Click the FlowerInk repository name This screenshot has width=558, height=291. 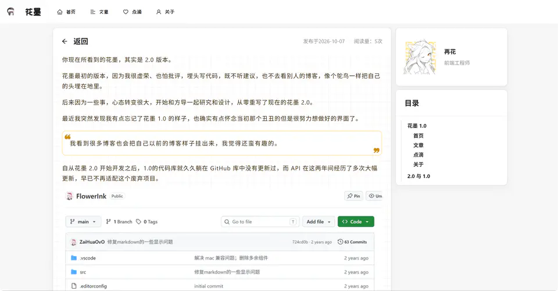coord(91,196)
